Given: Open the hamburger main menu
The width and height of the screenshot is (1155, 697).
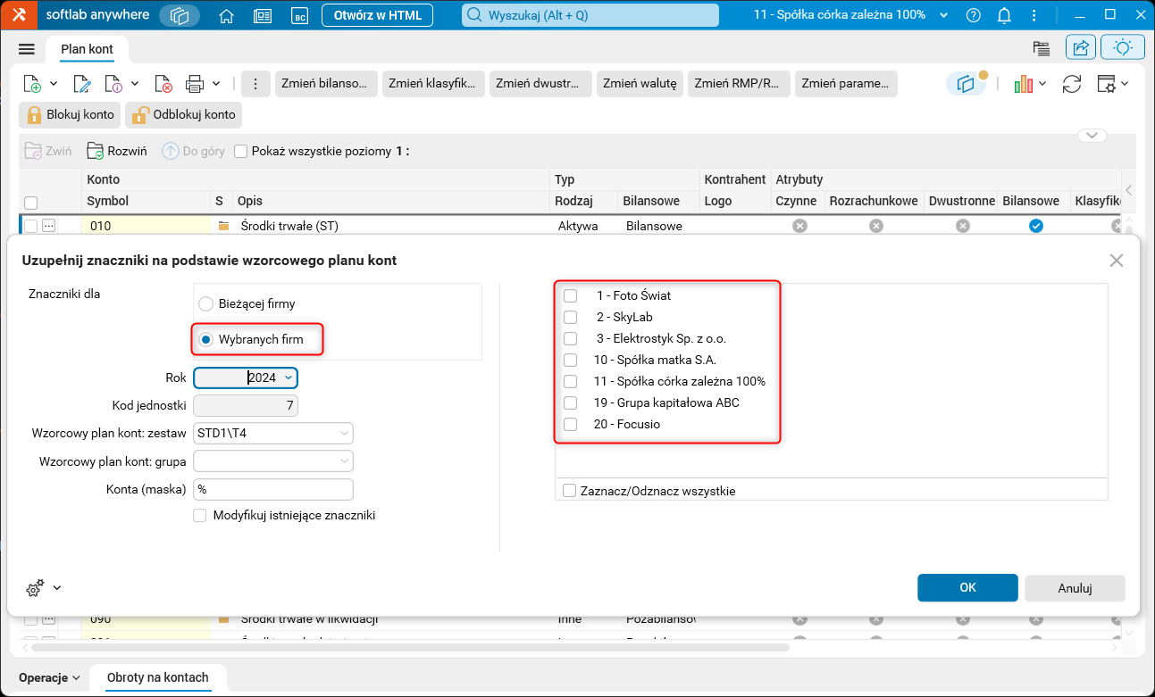Looking at the screenshot, I should (26, 49).
